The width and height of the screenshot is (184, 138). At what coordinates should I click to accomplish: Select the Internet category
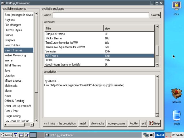click(19, 60)
